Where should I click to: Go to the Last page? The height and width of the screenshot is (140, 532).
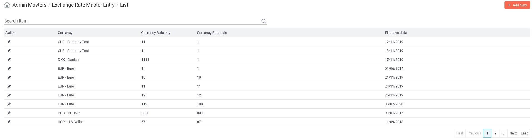(524, 133)
